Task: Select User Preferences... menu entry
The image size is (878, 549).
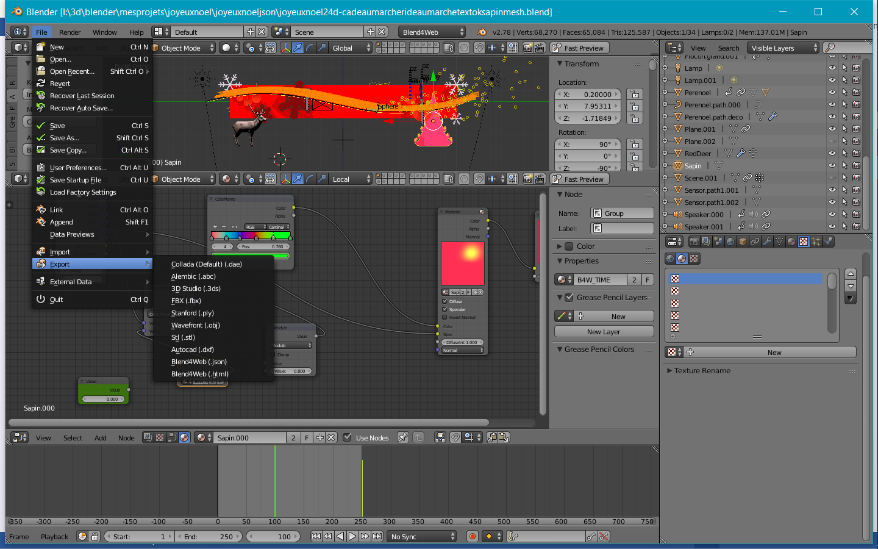Action: point(92,168)
